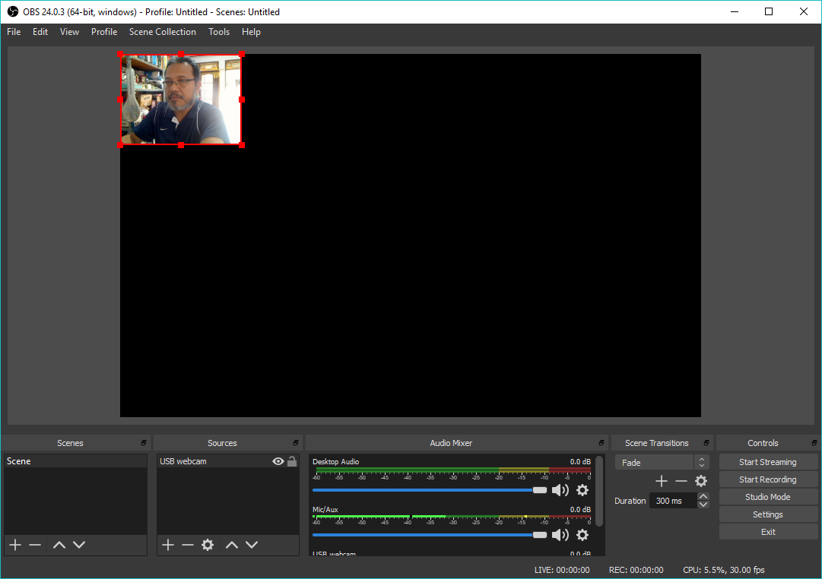
Task: Undock the Scenes panel
Action: point(144,443)
